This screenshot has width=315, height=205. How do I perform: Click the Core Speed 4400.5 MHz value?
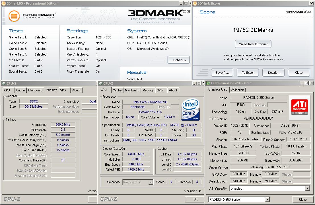pos(136,154)
